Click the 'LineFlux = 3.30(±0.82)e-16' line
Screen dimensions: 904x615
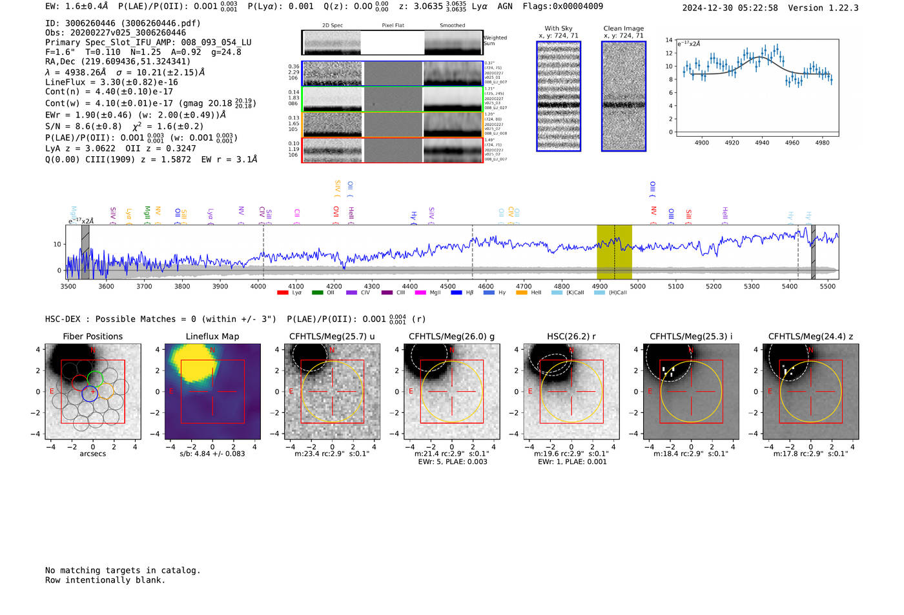(x=112, y=83)
